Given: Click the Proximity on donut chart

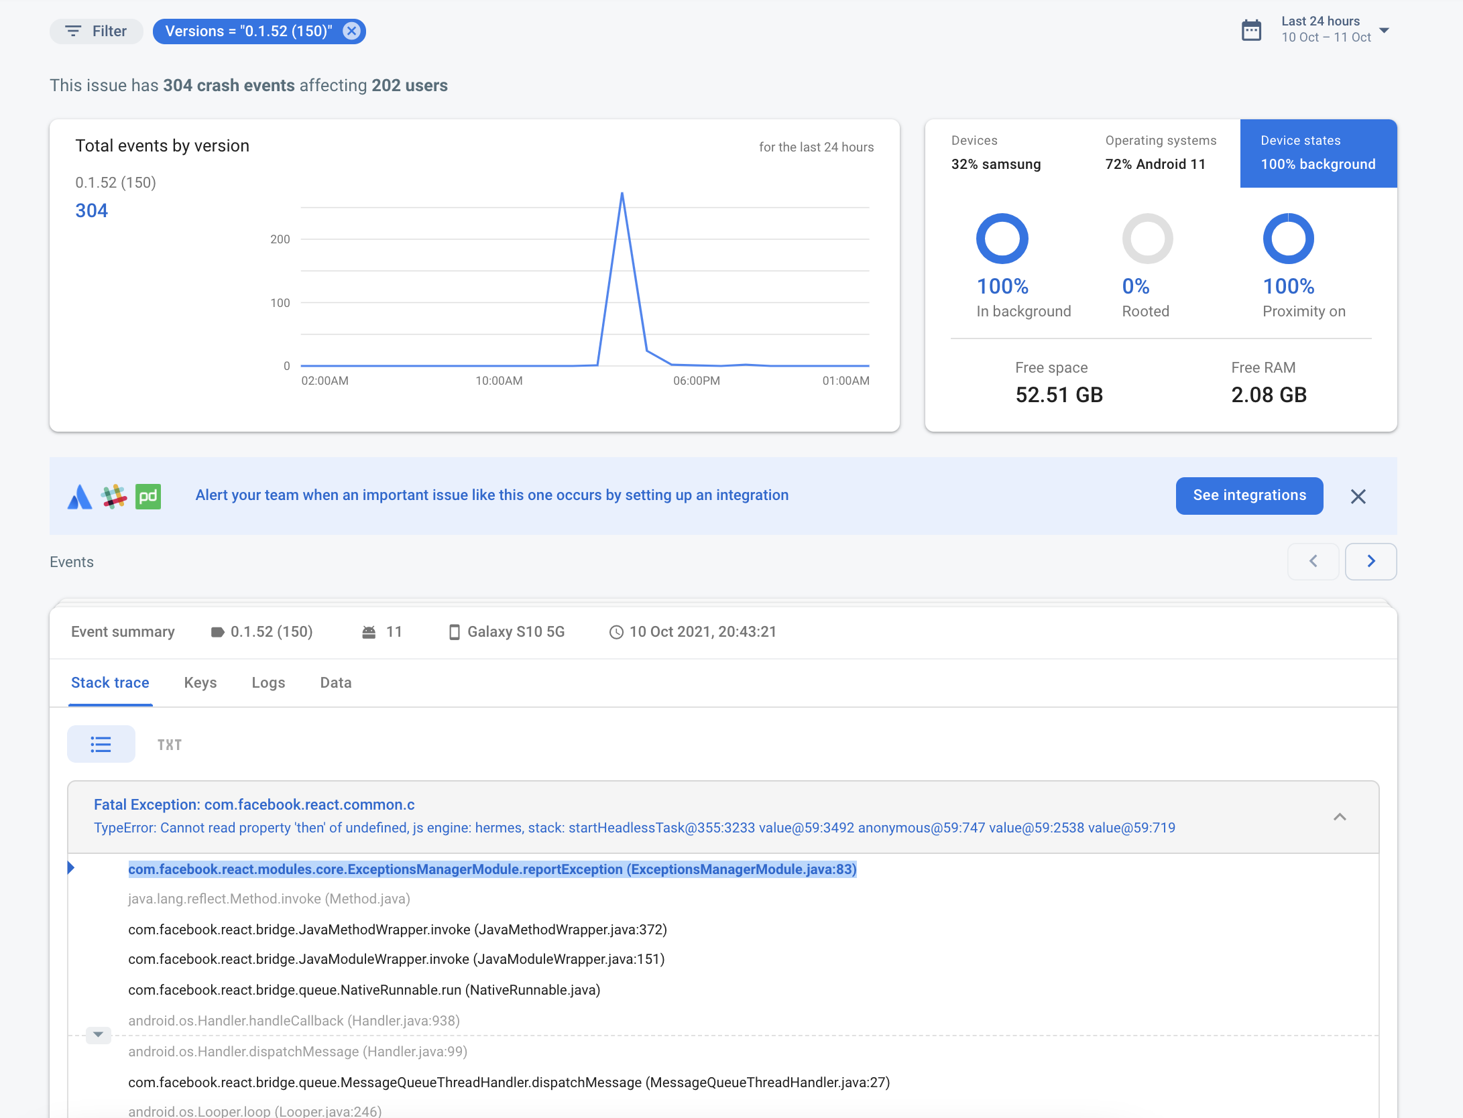Looking at the screenshot, I should click(x=1288, y=239).
